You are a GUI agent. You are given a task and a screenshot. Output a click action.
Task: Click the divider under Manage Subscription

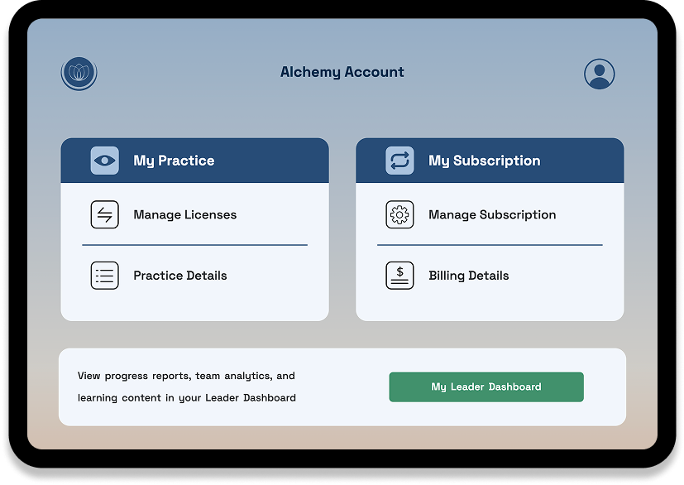pyautogui.click(x=490, y=245)
